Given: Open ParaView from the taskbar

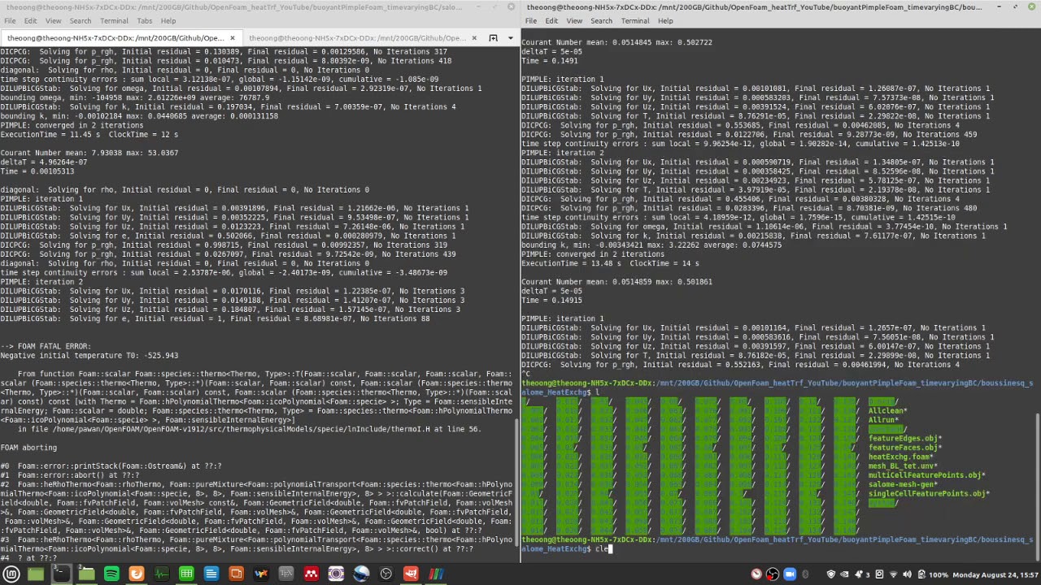Looking at the screenshot, I should click(436, 574).
